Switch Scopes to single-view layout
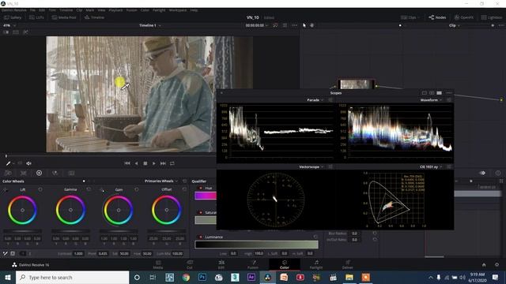Image resolution: width=506 pixels, height=284 pixels. pos(425,93)
